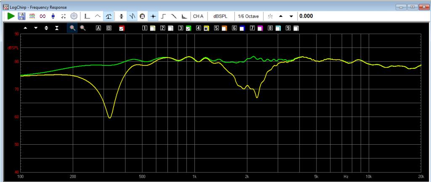The height and width of the screenshot is (182, 431).
Task: Toggle the blue trace 6 checkbox
Action: tap(242, 28)
